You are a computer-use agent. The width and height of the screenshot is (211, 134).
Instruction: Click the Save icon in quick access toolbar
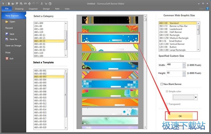click(17, 4)
